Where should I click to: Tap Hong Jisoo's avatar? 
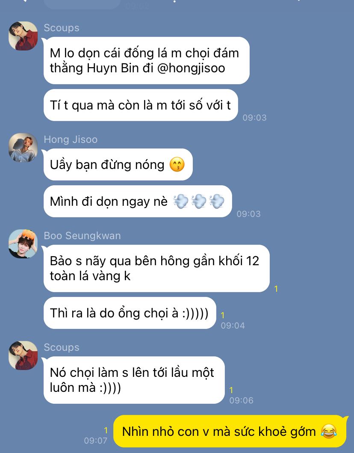click(23, 147)
